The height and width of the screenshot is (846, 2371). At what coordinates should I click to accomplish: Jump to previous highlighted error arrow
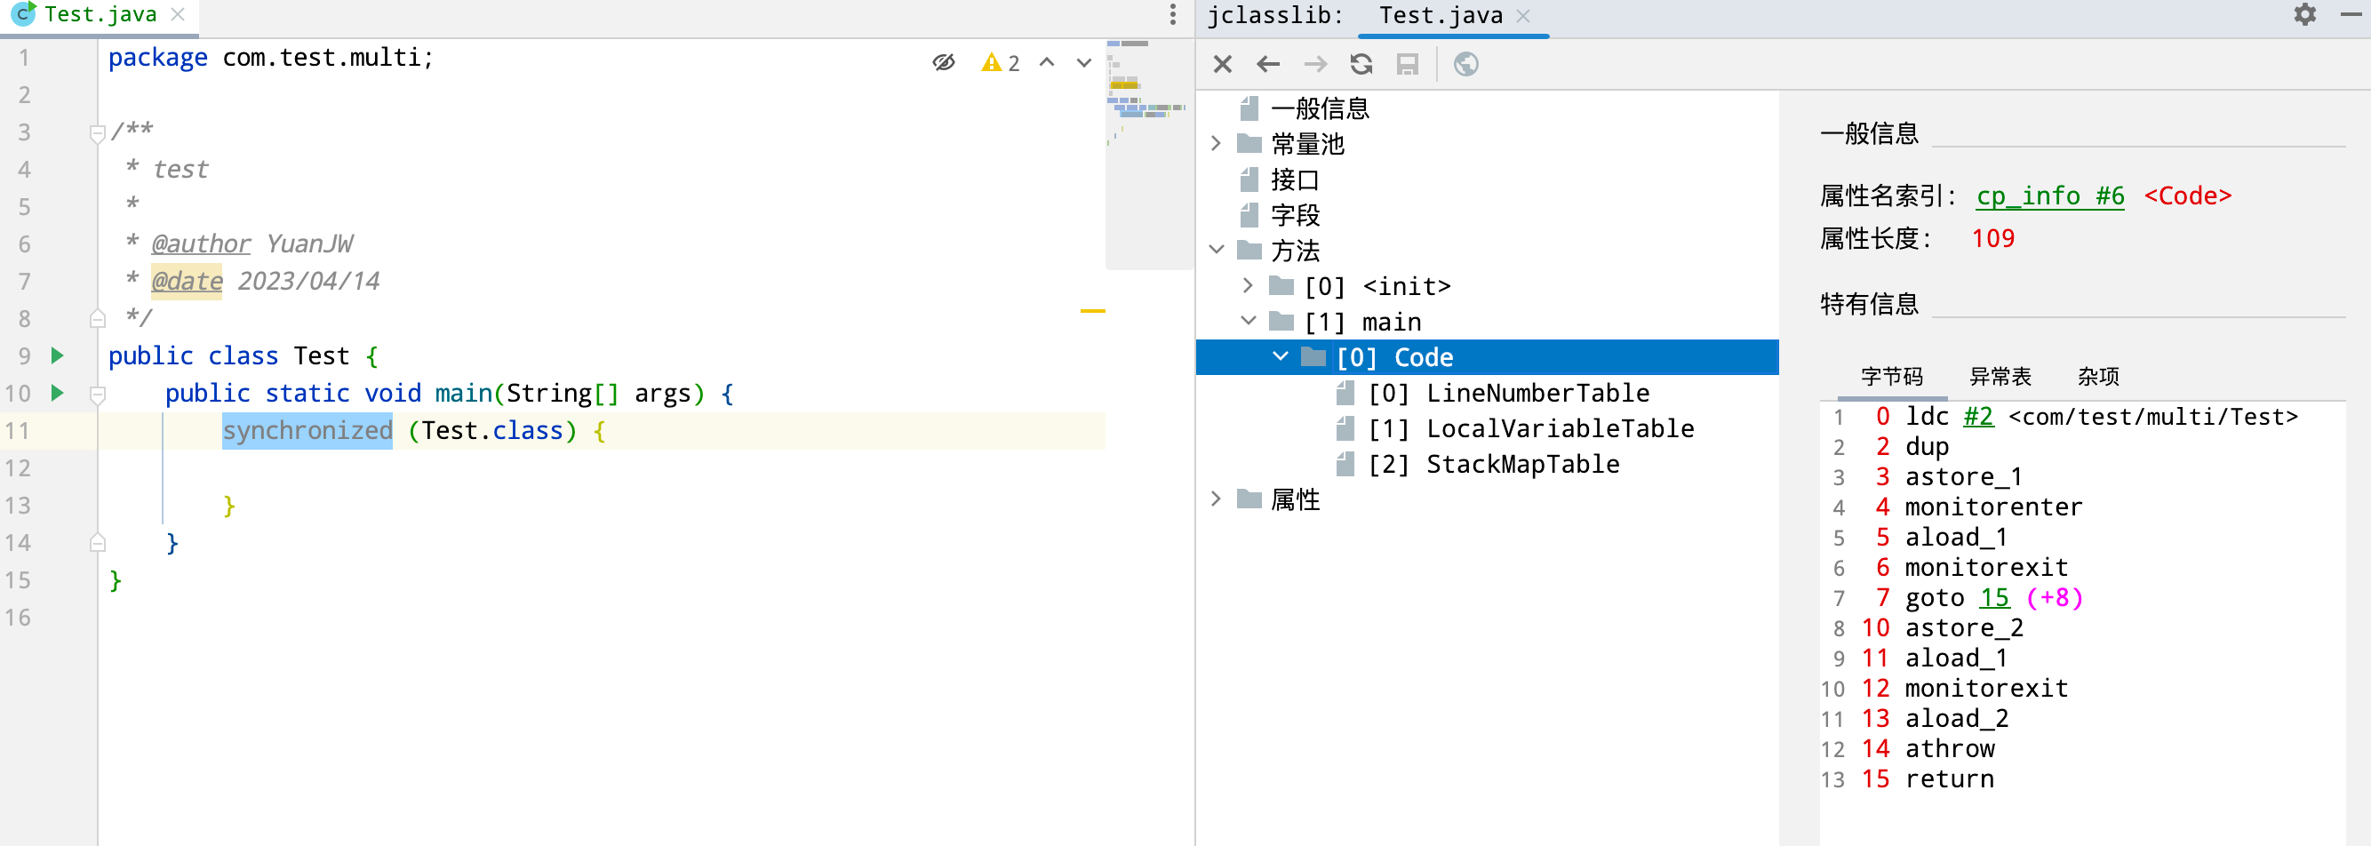pyautogui.click(x=1047, y=62)
